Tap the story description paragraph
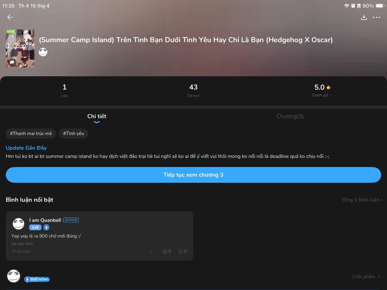The width and height of the screenshot is (387, 290). coord(167,156)
